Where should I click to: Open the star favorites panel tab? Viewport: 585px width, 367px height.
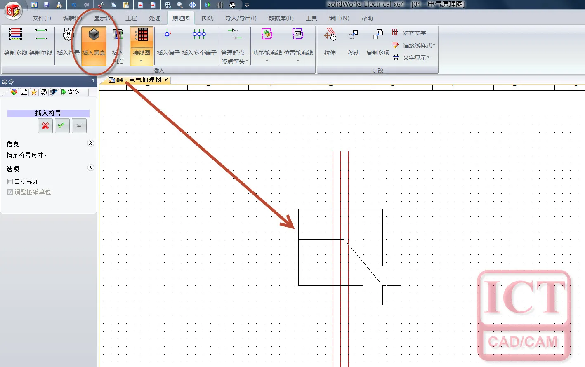pyautogui.click(x=34, y=92)
